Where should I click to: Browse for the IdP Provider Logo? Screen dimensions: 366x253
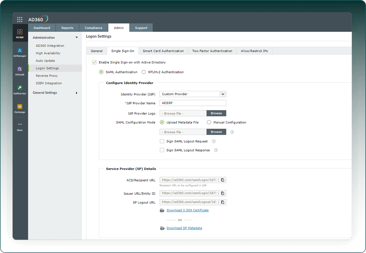[x=216, y=113]
